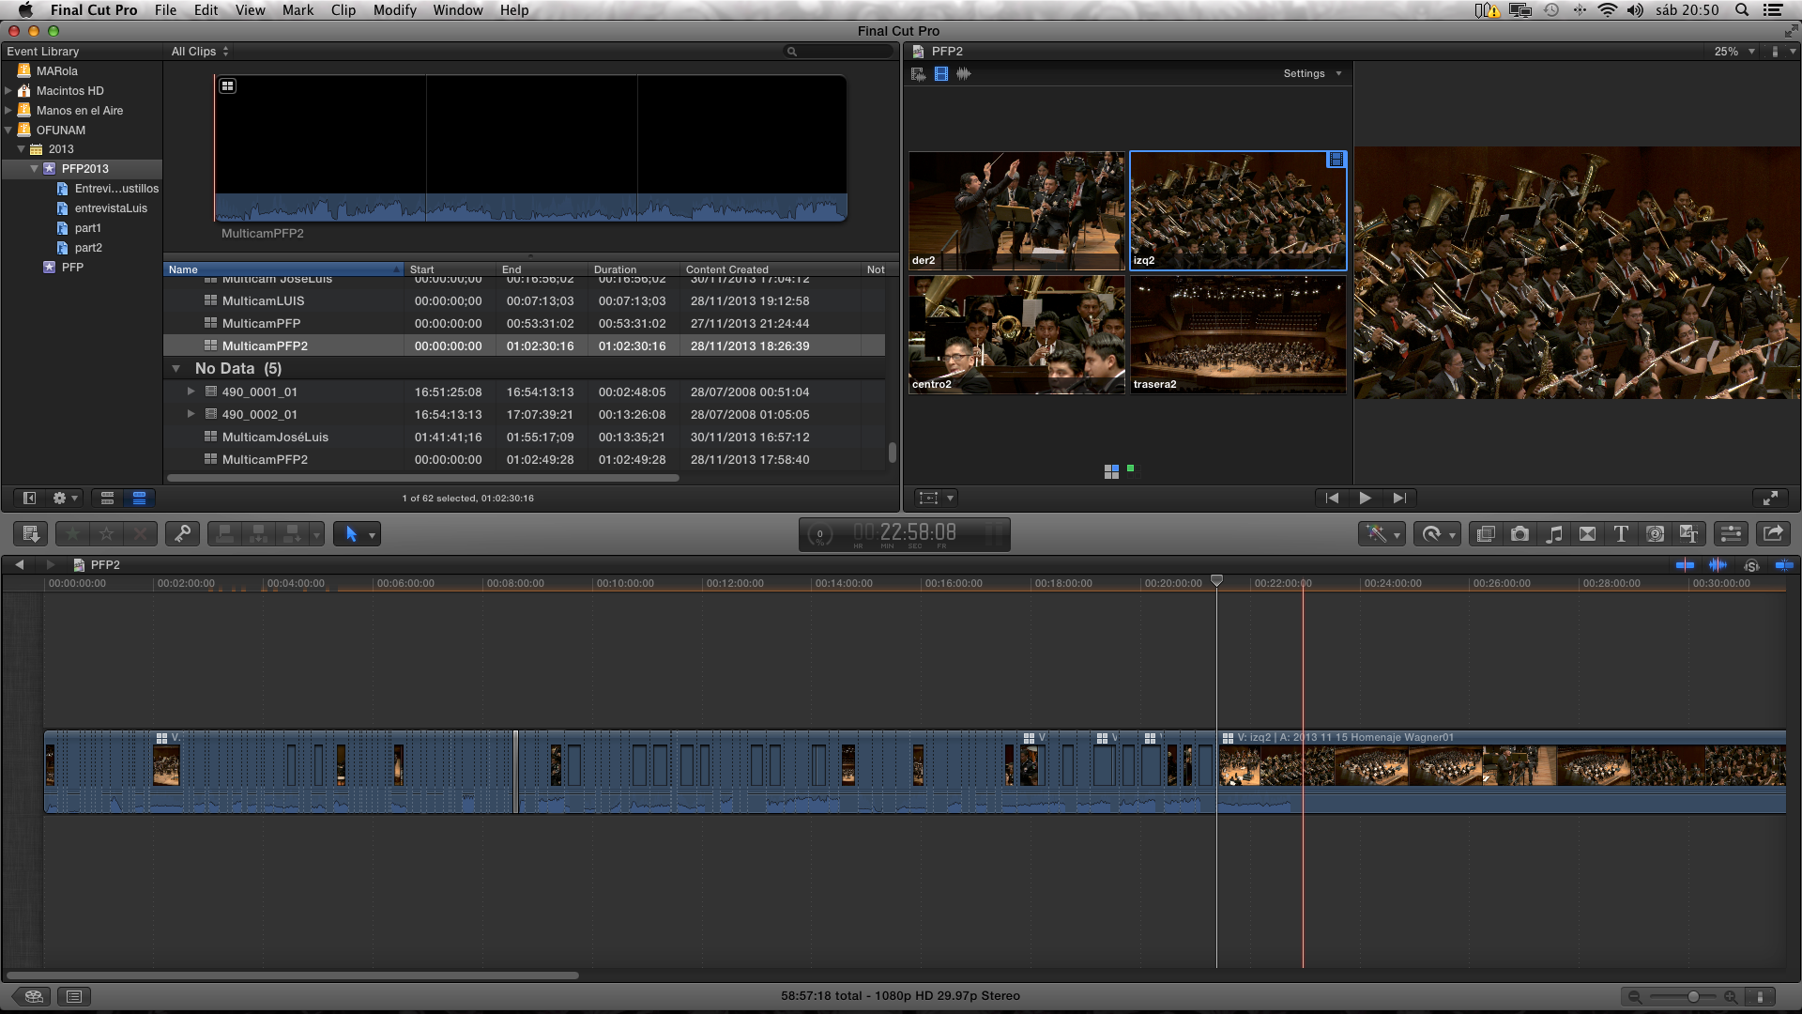
Task: Toggle video skimming in timeline
Action: coord(1685,565)
